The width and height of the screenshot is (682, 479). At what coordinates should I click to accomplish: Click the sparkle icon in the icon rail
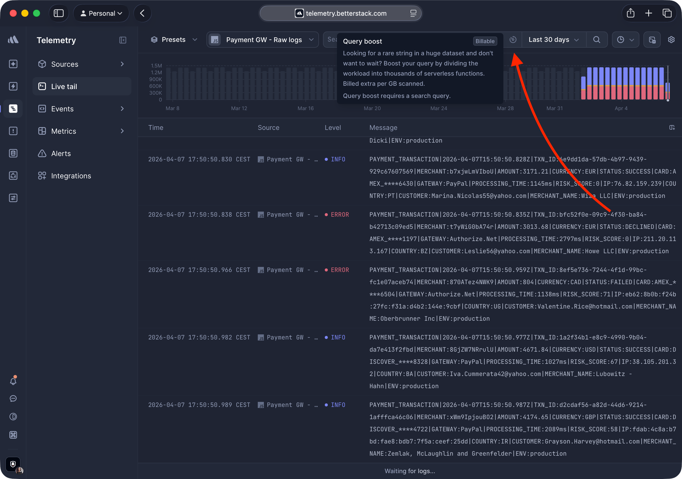click(13, 64)
